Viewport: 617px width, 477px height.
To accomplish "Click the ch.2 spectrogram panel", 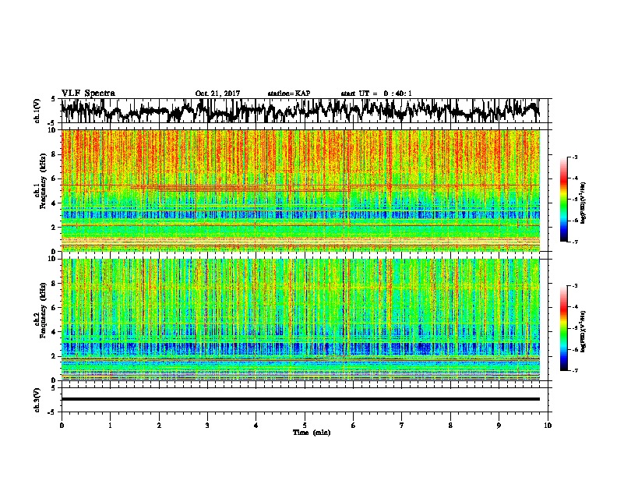I will pos(300,320).
